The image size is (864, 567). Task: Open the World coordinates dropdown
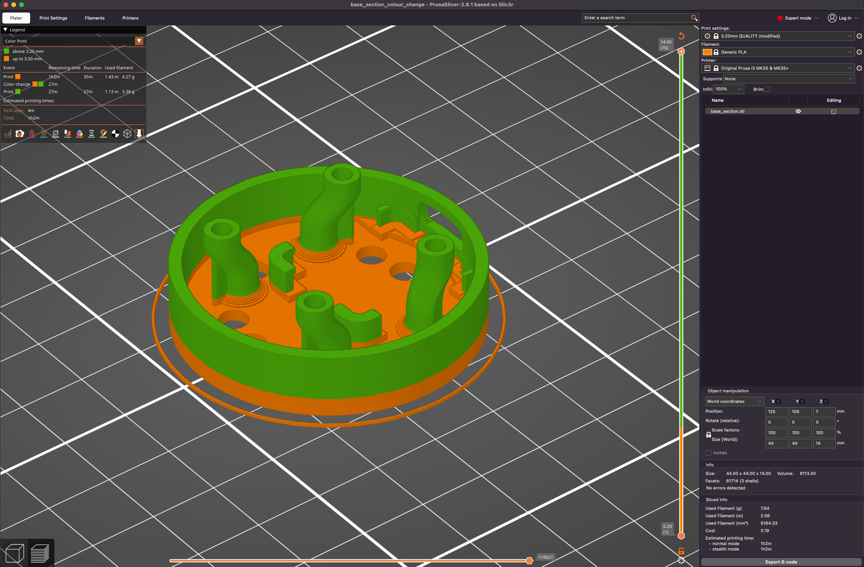(734, 401)
